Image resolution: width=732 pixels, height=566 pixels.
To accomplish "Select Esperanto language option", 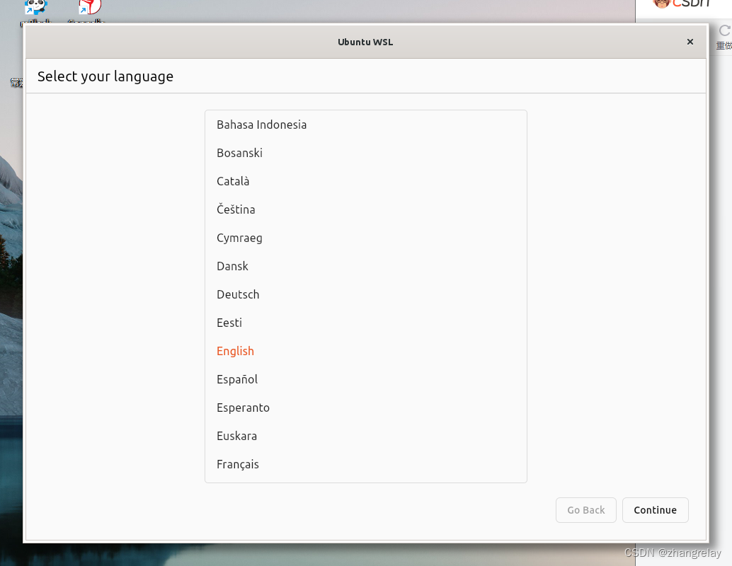I will tap(365, 408).
